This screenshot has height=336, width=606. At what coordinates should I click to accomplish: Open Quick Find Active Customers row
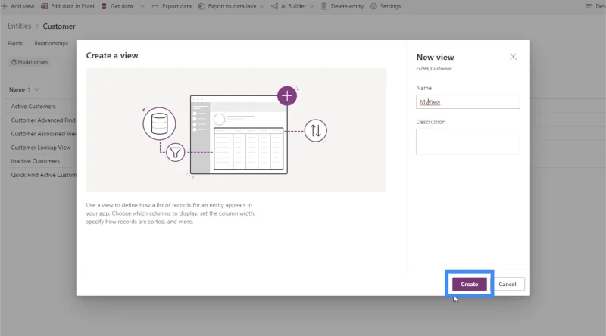[x=43, y=175]
